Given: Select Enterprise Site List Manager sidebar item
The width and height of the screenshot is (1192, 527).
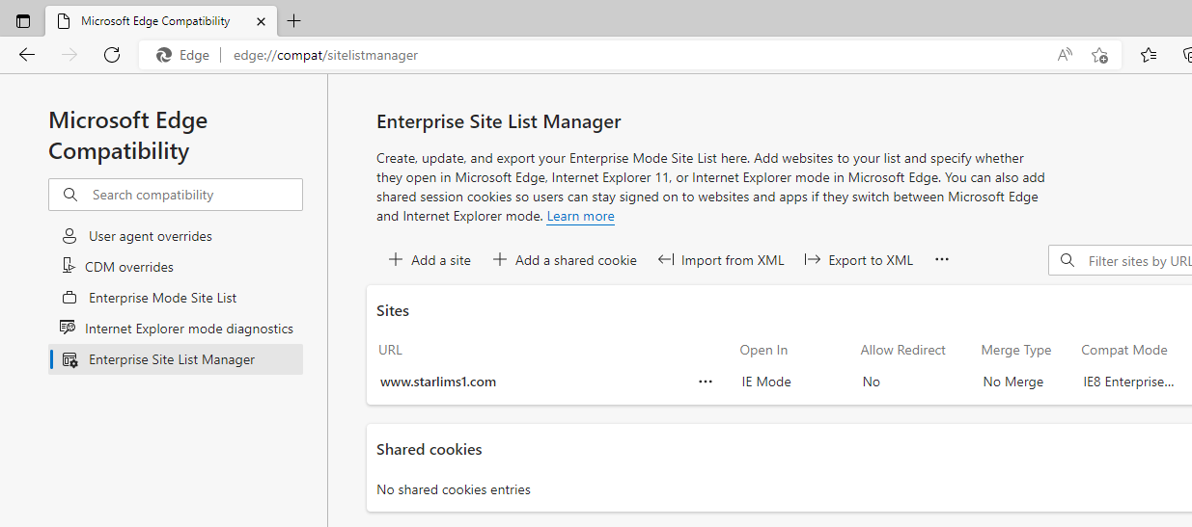Looking at the screenshot, I should pyautogui.click(x=176, y=359).
